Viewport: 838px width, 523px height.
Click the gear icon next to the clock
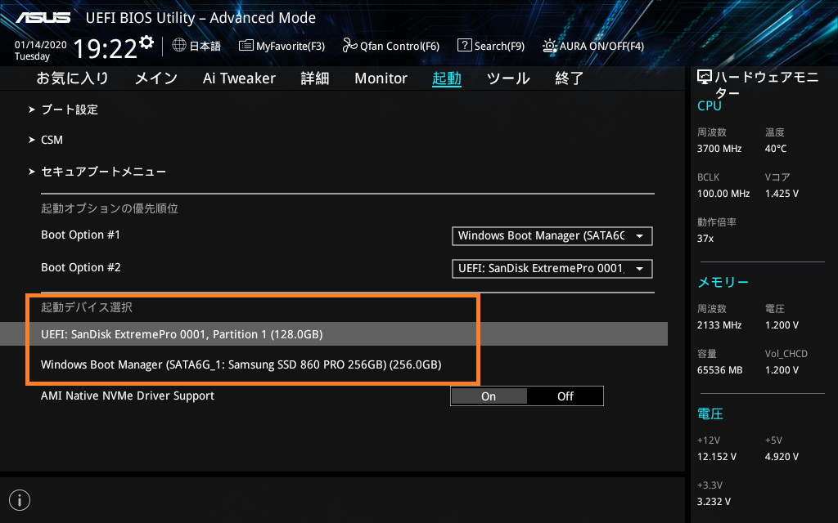pos(146,42)
